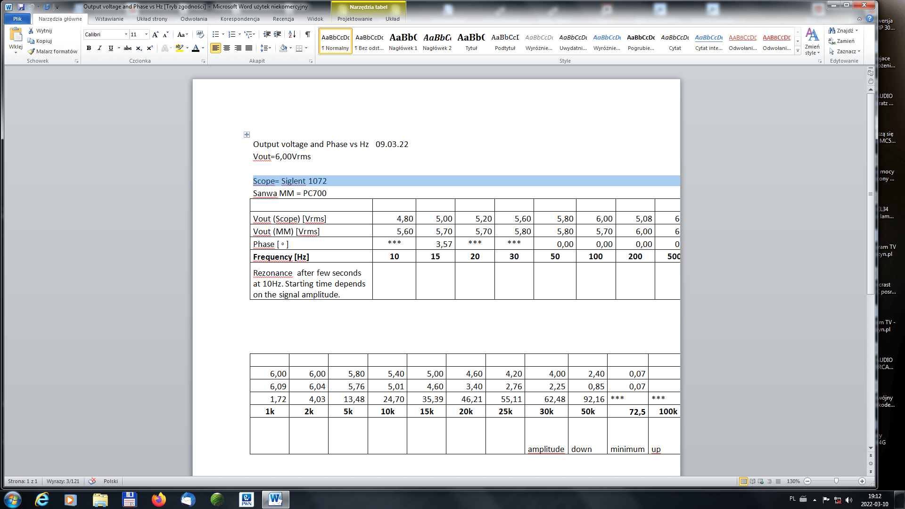Click the Bullets list icon
Screen dimensions: 905x509
click(x=215, y=34)
